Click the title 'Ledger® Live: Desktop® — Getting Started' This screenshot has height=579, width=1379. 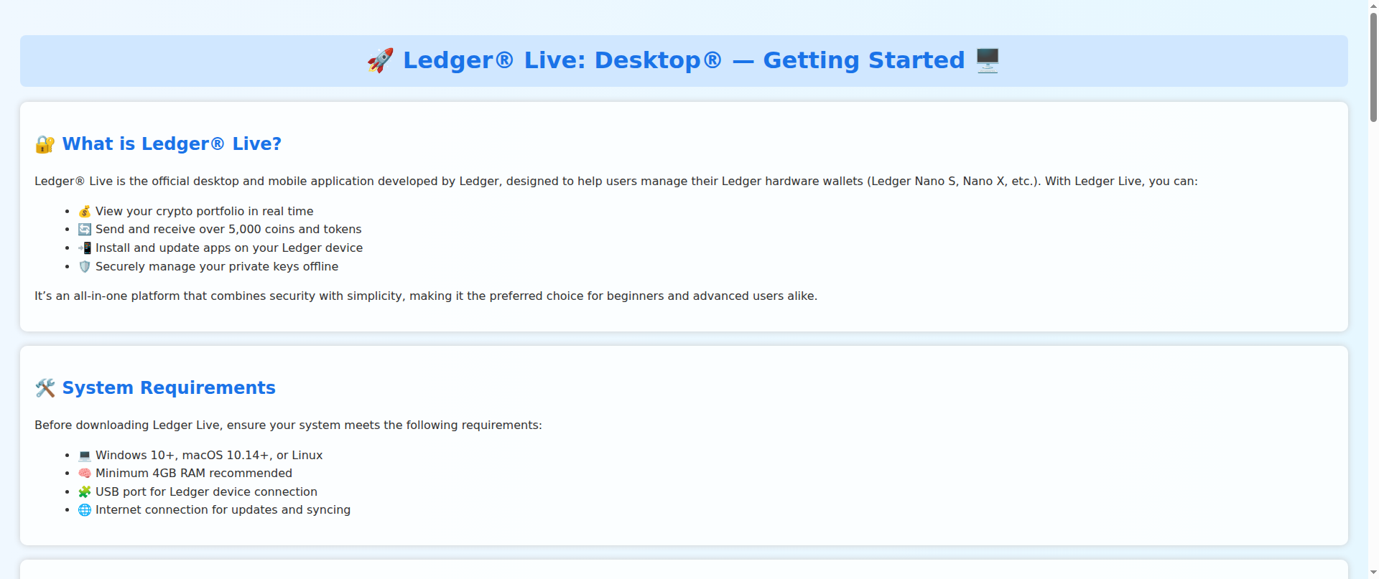click(x=684, y=60)
